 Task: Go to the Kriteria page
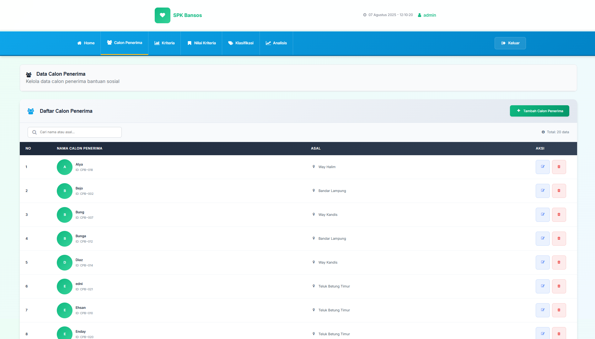pos(164,43)
